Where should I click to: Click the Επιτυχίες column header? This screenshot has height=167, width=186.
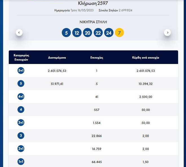tap(97, 57)
